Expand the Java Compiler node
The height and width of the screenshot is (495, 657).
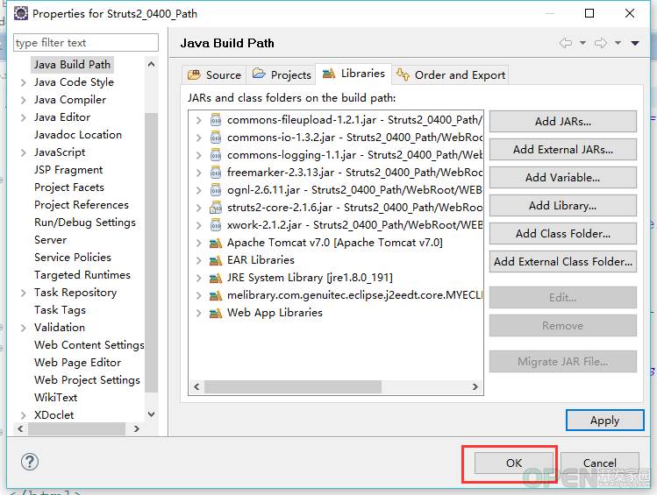point(24,101)
